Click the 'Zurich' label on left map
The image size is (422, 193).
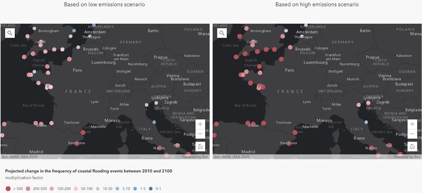[x=120, y=85]
